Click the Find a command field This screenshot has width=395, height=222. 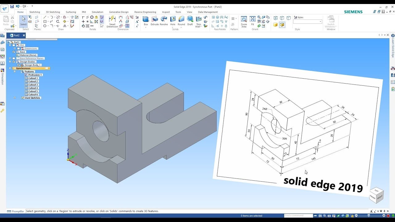[298, 216]
